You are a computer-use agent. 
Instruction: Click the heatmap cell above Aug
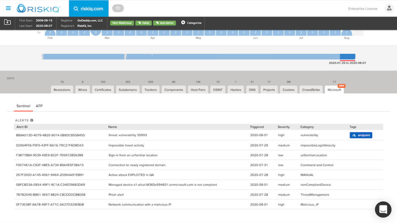[x=347, y=33]
